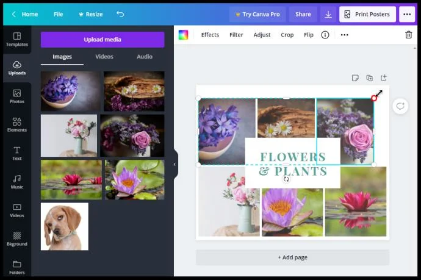Select the daisies image on canvas
Screen dimensions: 421x280
[286, 118]
